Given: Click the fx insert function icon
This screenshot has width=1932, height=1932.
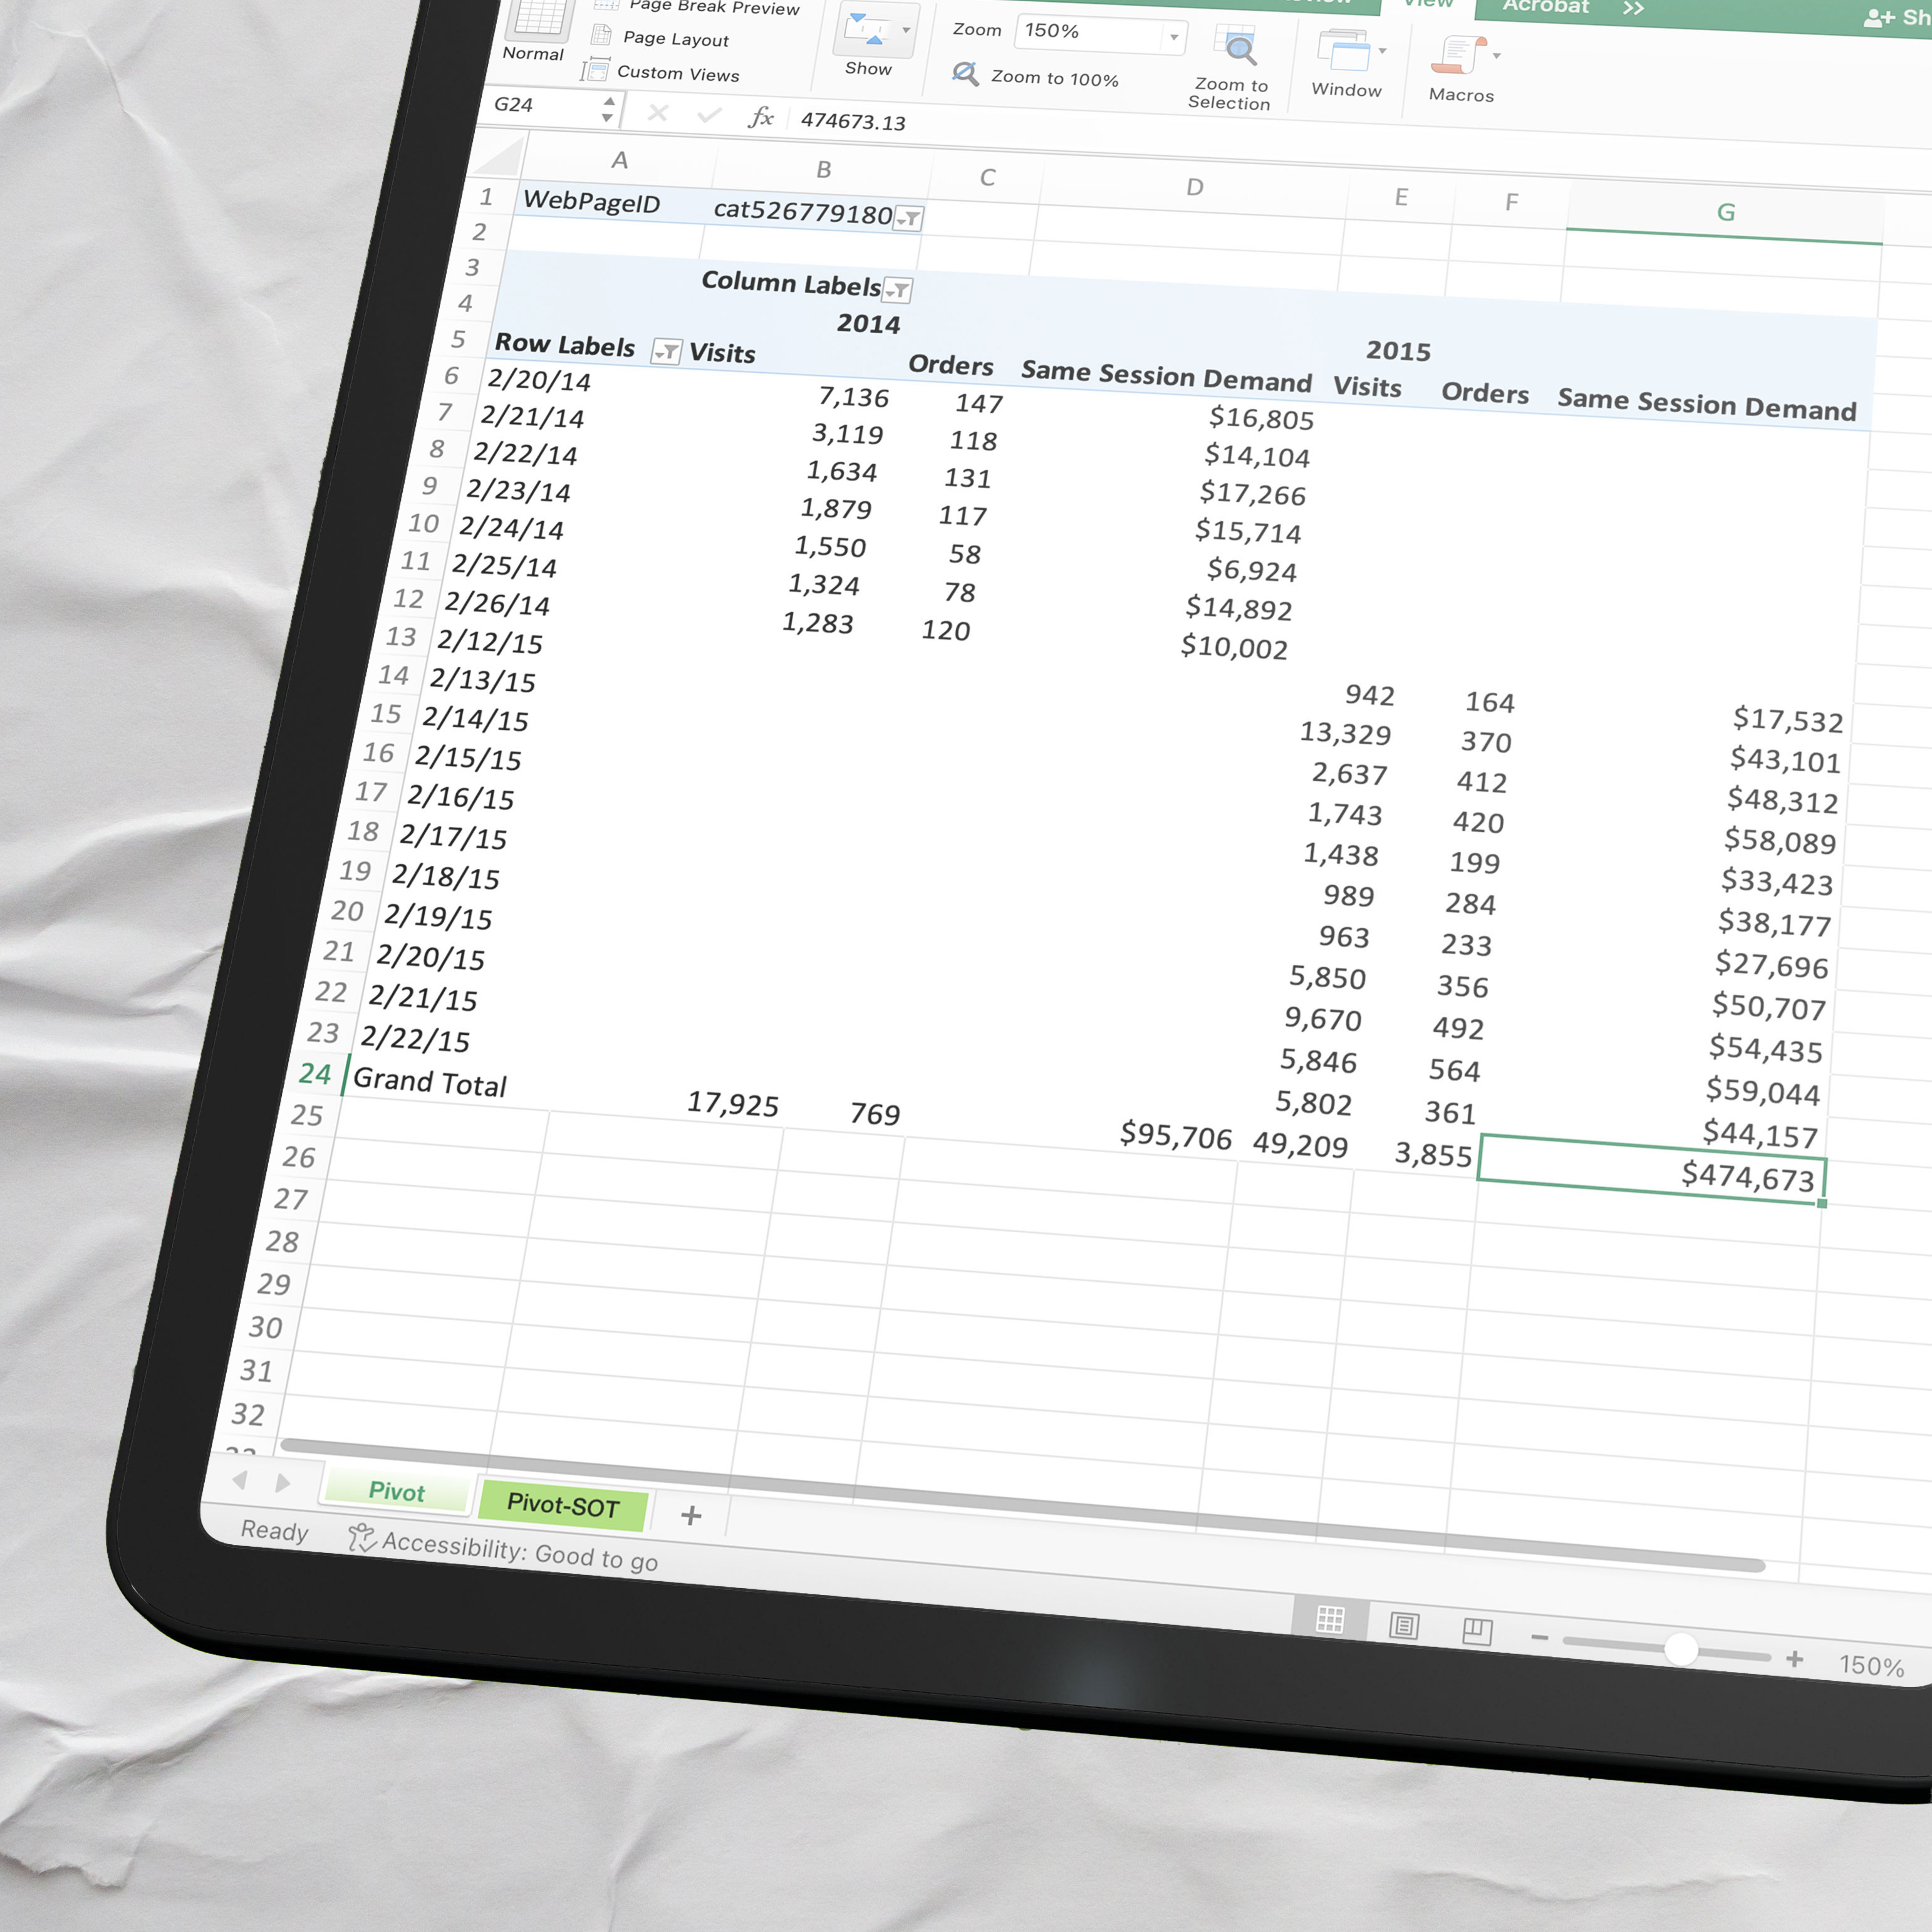Looking at the screenshot, I should click(x=761, y=117).
